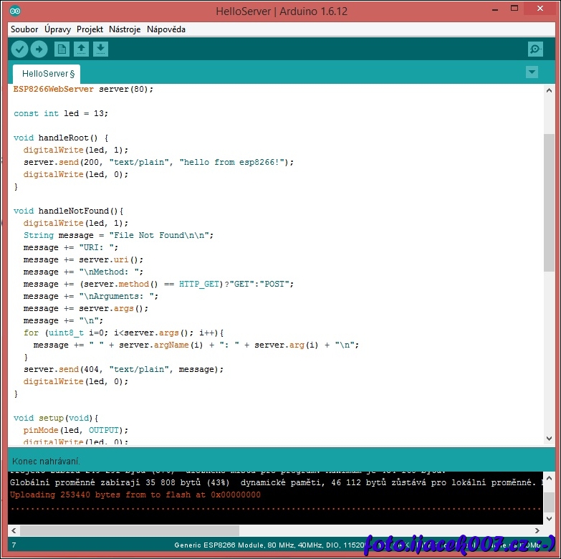Click the console scroll-right arrow

coord(537,531)
